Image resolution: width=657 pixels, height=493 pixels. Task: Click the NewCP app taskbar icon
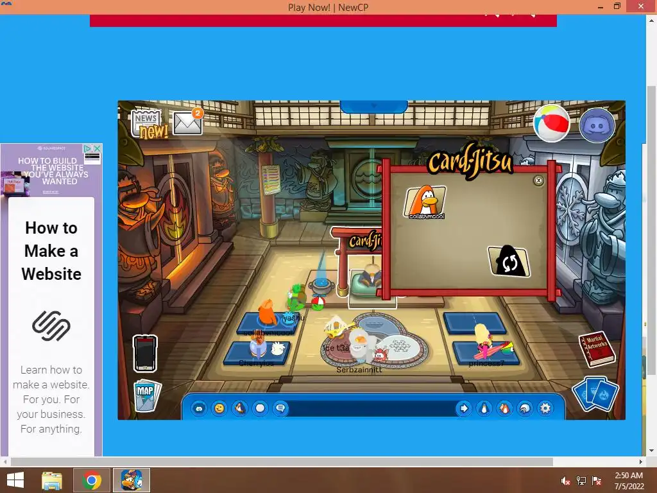(131, 480)
